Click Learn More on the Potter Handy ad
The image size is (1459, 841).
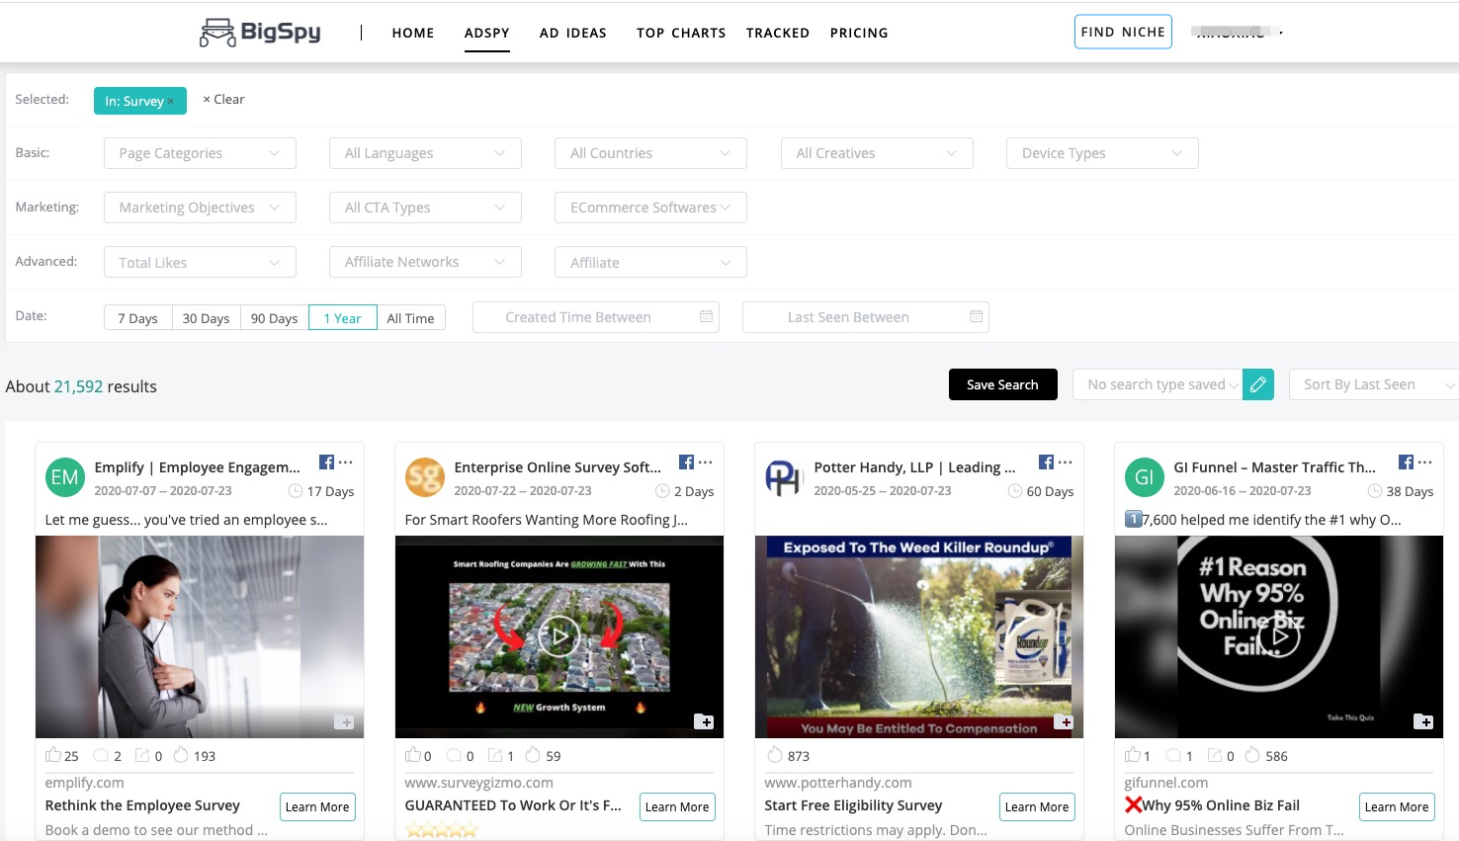point(1037,806)
